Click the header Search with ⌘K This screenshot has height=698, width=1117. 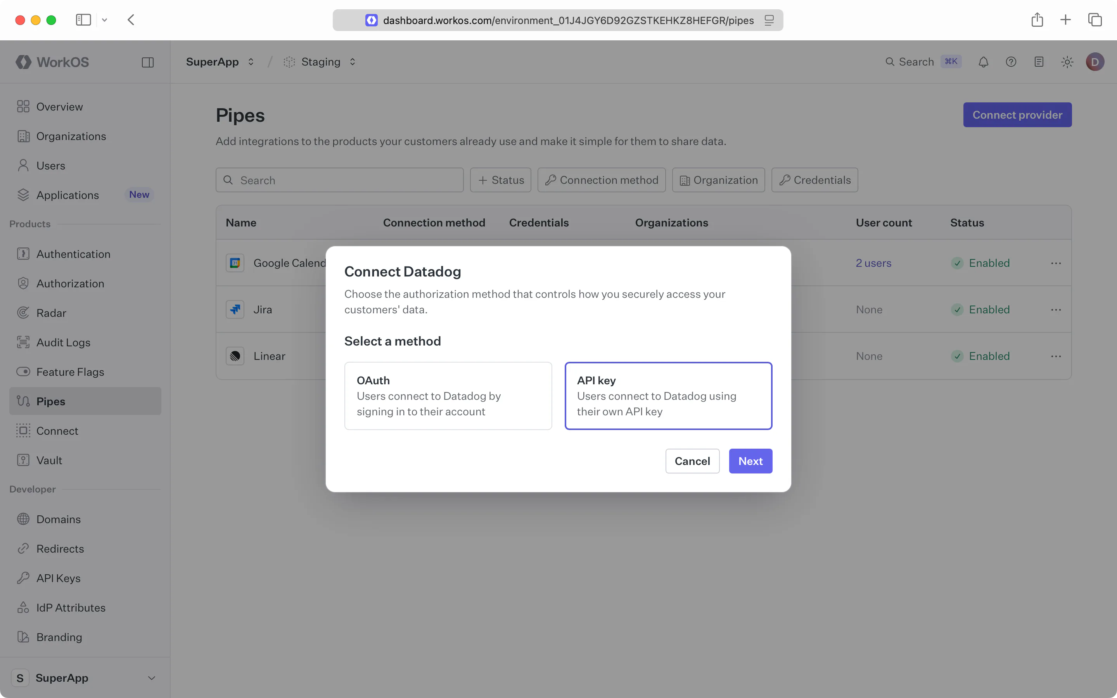(x=923, y=62)
